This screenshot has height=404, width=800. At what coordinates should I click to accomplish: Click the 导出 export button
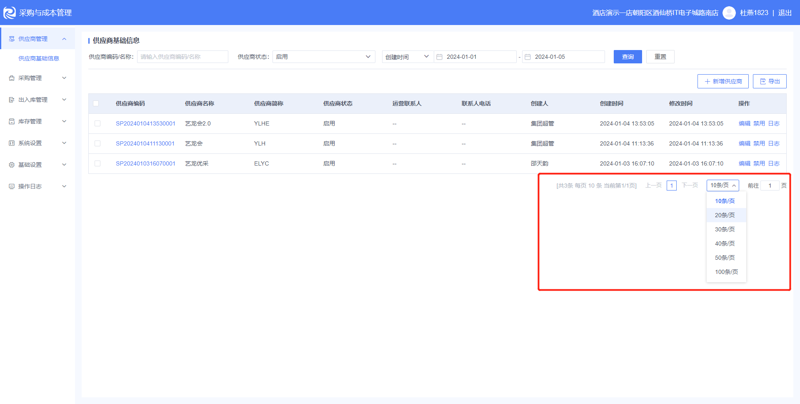pyautogui.click(x=770, y=81)
